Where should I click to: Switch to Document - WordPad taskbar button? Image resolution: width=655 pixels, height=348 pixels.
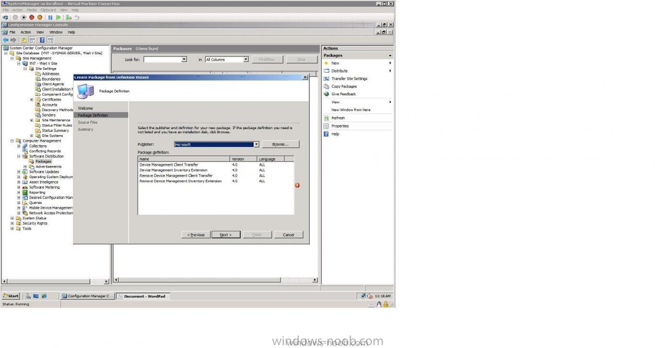[x=142, y=296]
